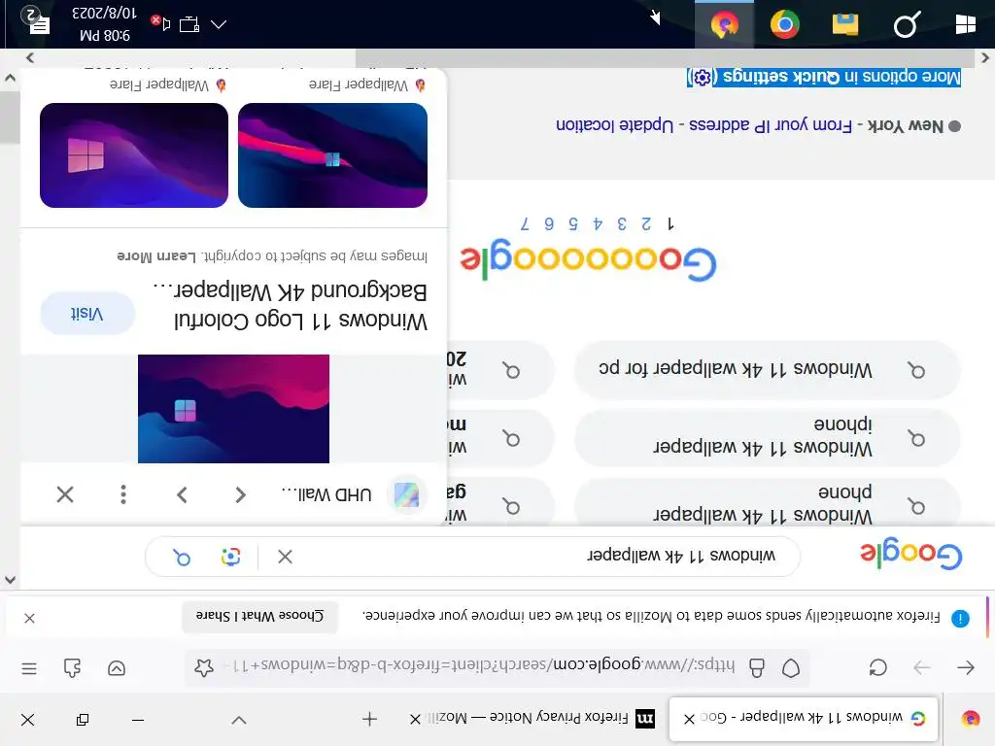995x746 pixels.
Task: Bookmark this page with star icon
Action: coord(204,667)
